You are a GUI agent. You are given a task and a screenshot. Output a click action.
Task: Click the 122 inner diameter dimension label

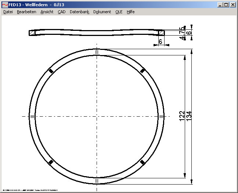182,116
